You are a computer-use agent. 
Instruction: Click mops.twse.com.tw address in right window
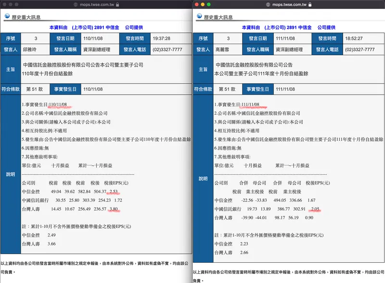(x=290, y=4)
